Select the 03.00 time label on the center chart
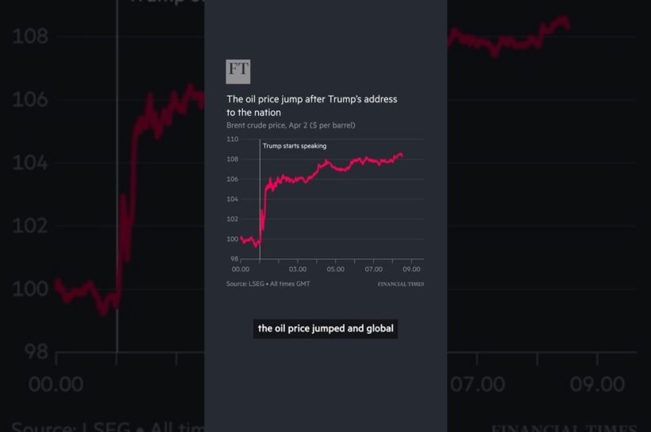 pyautogui.click(x=298, y=270)
